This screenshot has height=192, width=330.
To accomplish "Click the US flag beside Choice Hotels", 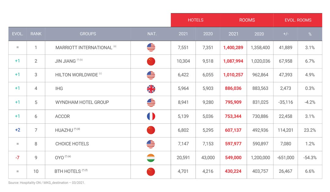I will click(x=151, y=144).
